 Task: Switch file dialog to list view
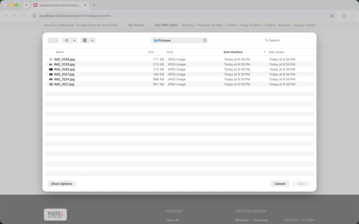point(67,40)
